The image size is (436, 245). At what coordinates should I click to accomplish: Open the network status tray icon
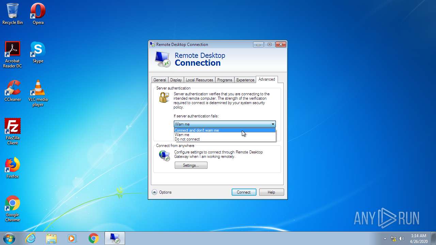click(x=393, y=239)
